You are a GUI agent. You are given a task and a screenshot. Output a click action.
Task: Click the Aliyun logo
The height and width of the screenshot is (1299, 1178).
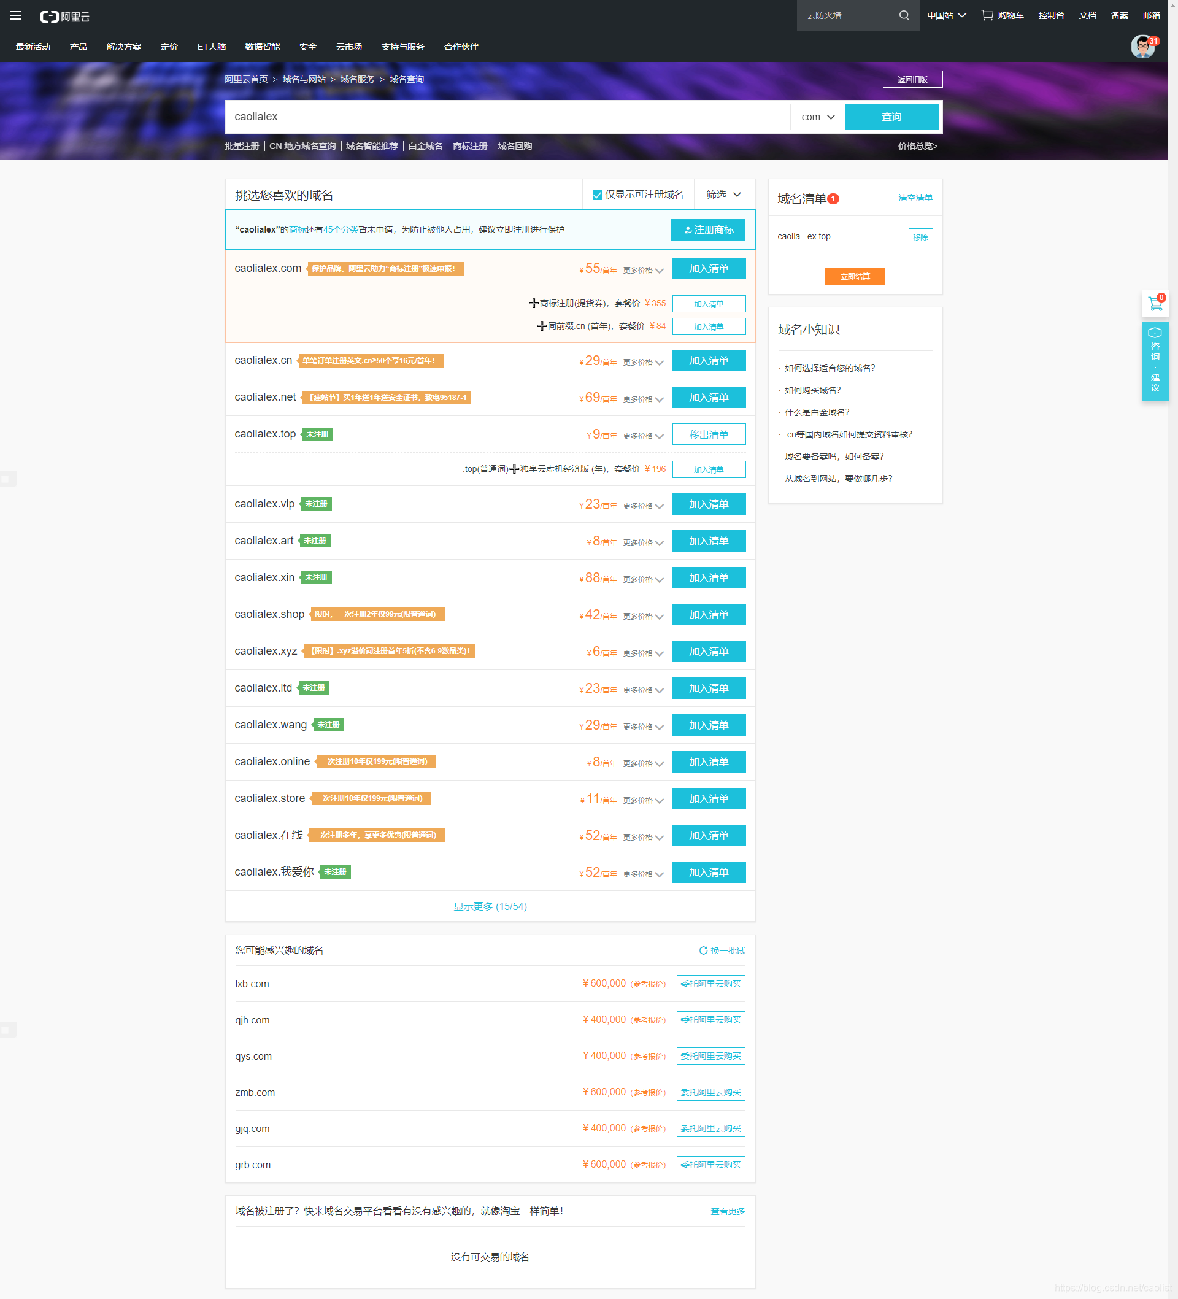tap(64, 16)
